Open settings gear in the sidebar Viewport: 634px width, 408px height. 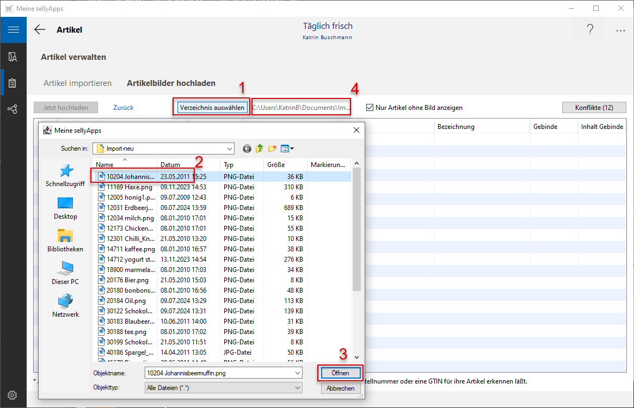tap(13, 395)
